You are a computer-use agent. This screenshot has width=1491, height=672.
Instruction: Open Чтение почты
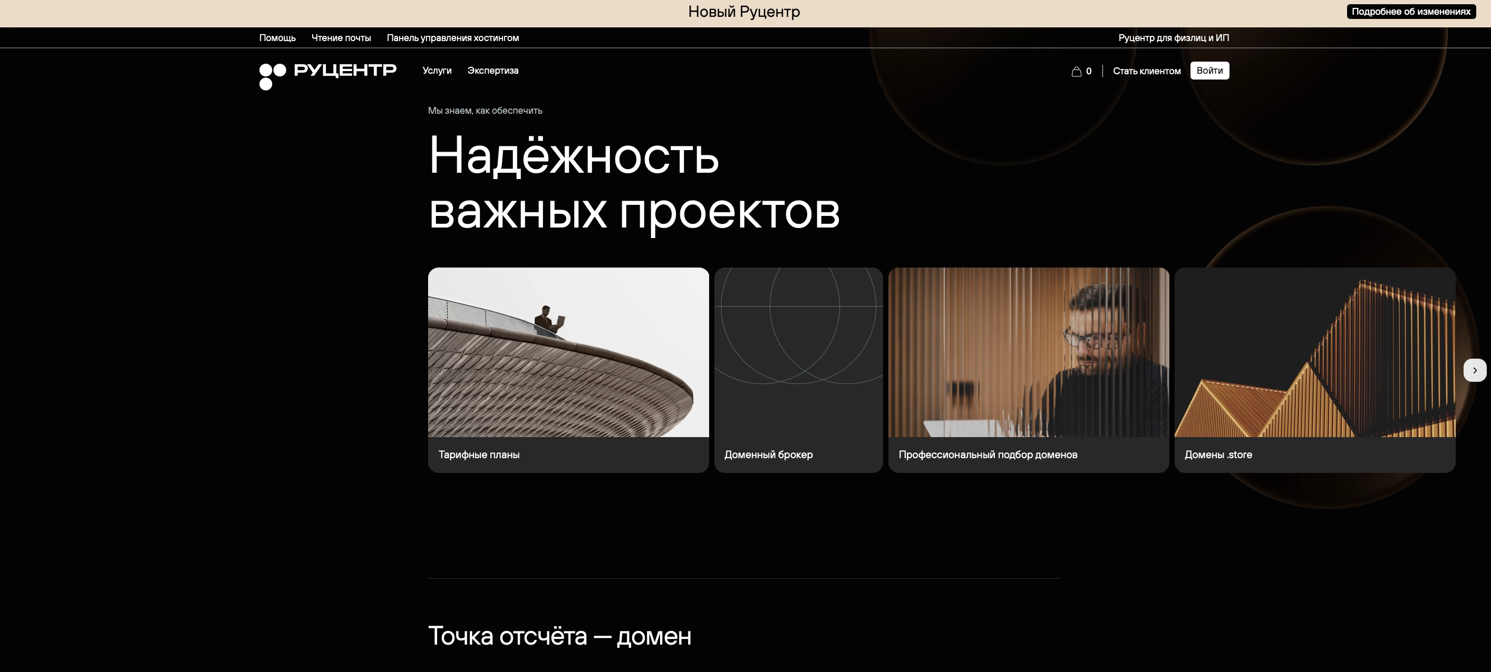tap(341, 37)
